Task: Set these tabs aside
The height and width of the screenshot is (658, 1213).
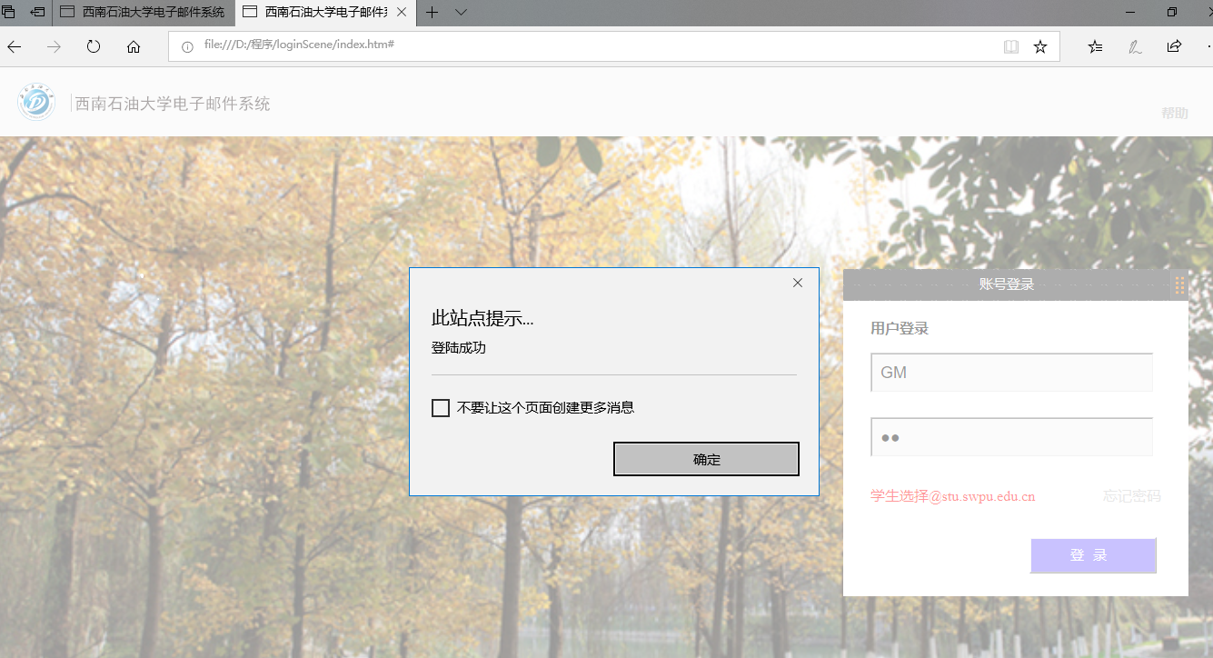Action: click(38, 12)
